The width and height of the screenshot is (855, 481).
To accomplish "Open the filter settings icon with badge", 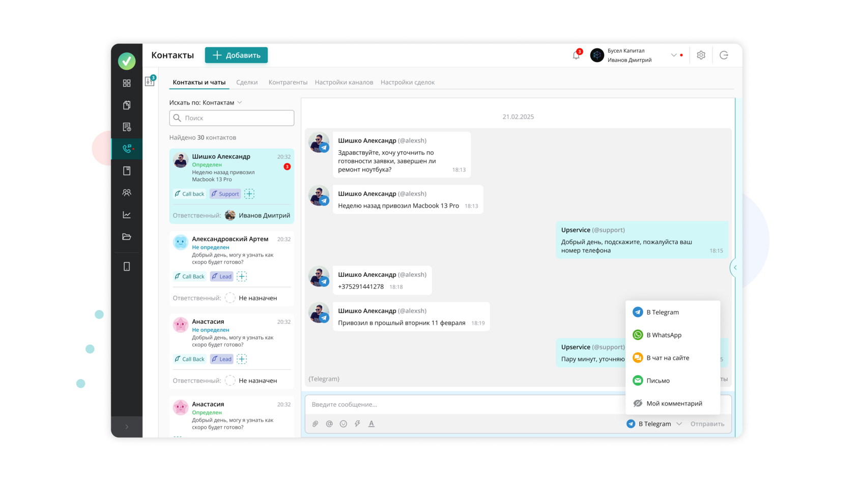I will tap(150, 81).
